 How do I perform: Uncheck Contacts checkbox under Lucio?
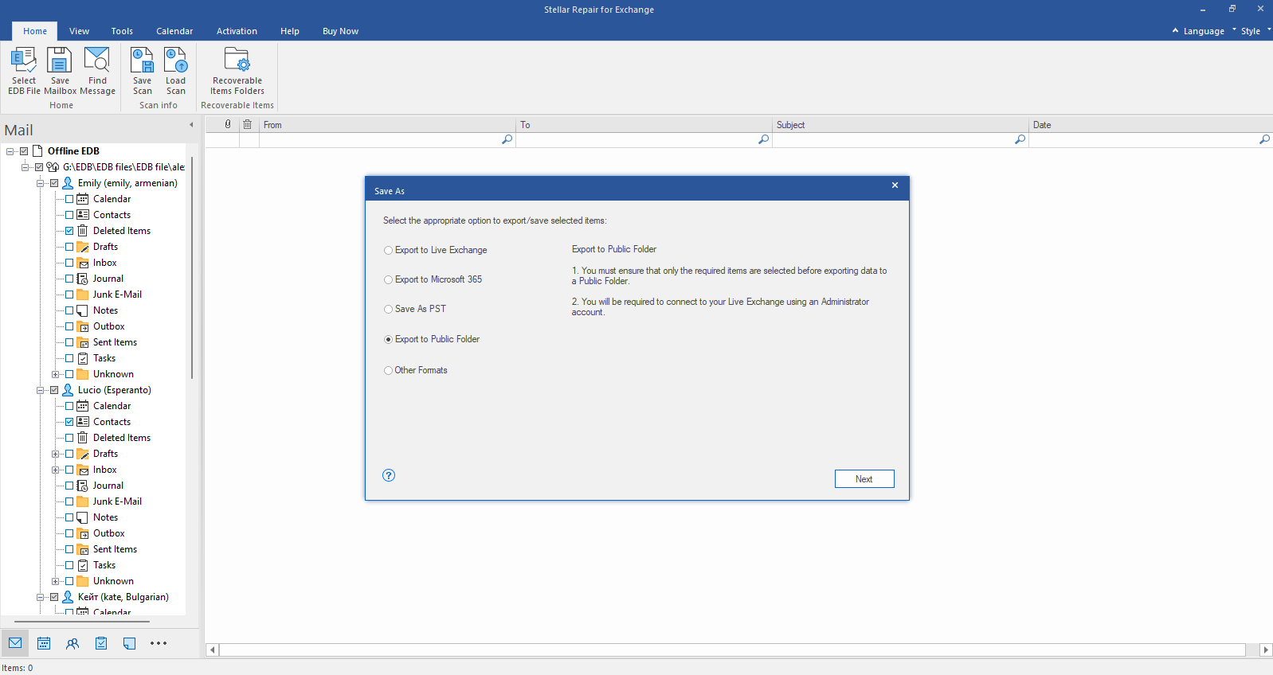click(69, 422)
